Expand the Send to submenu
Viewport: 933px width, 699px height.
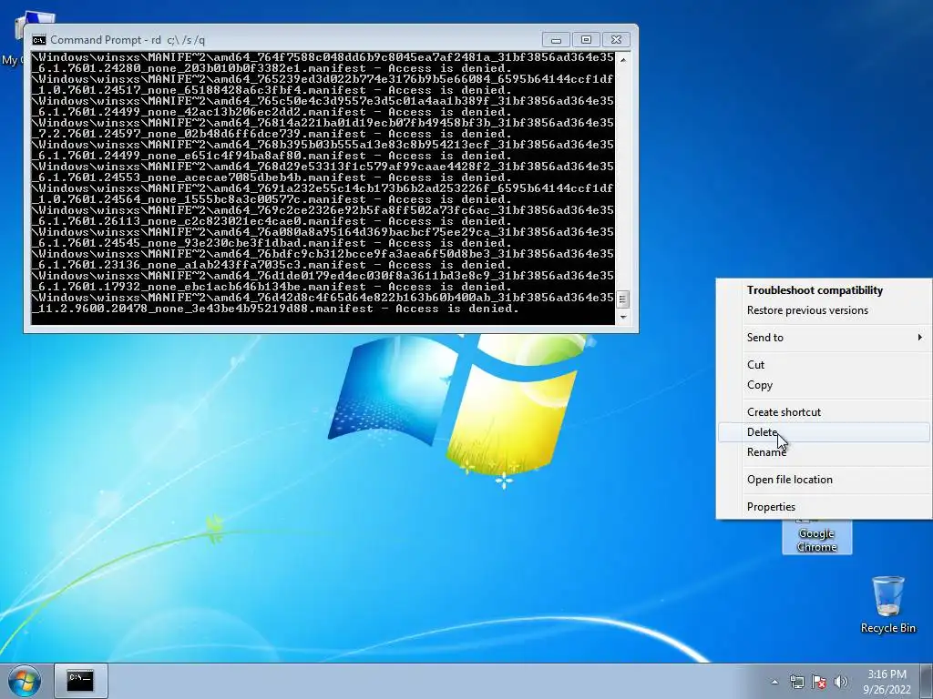click(824, 337)
